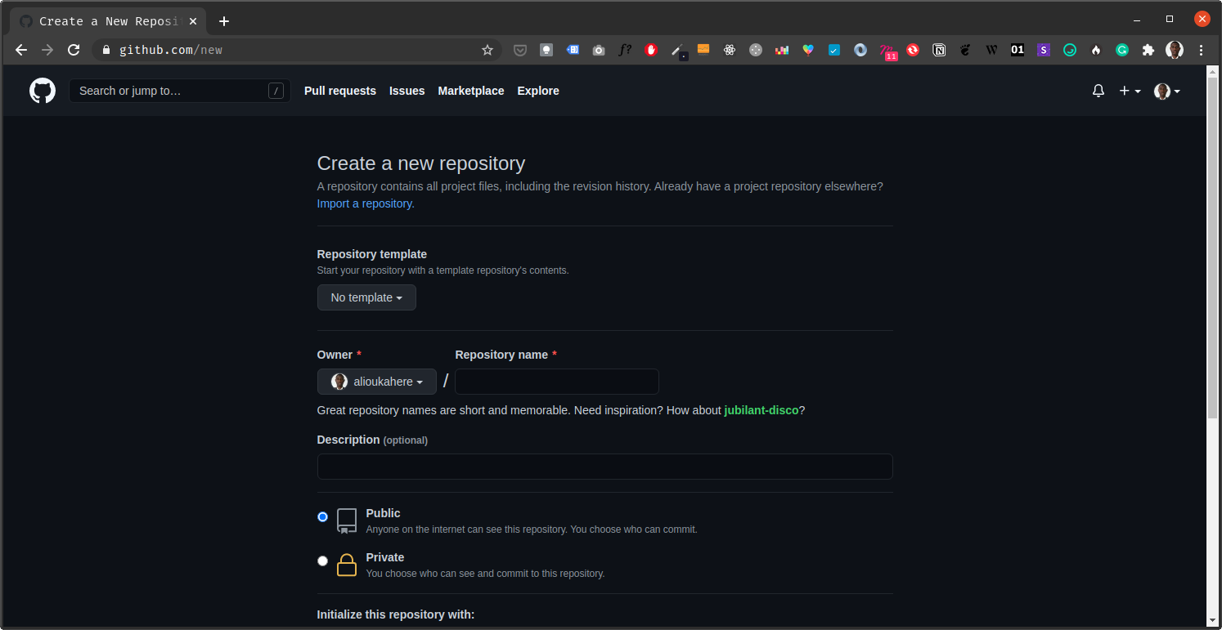Screen dimensions: 1222x630
Task: Go to Pull requests in the navbar
Action: click(x=339, y=91)
